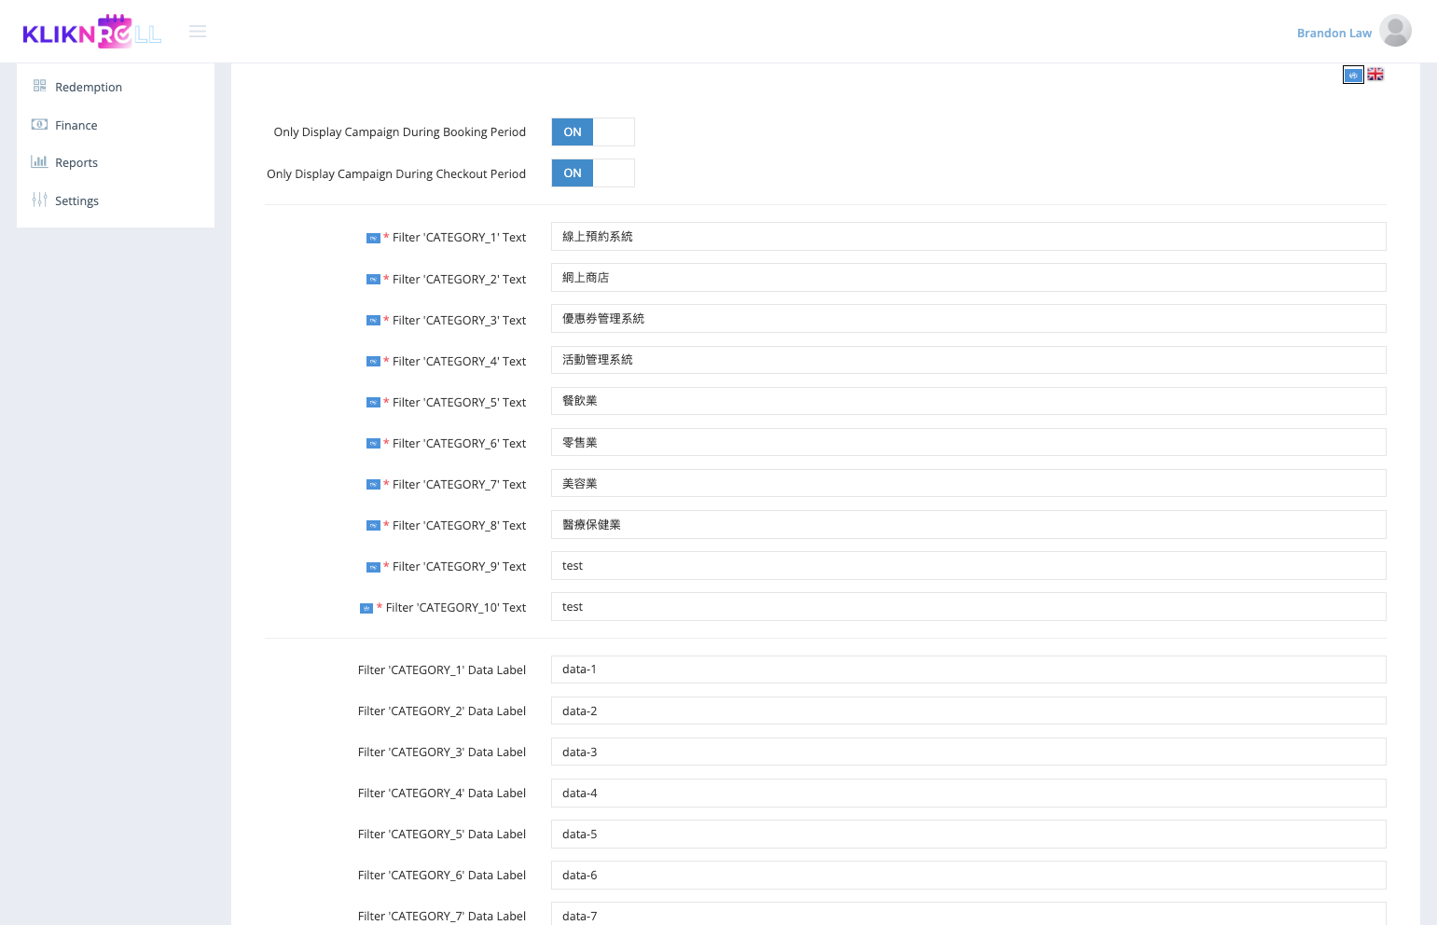The width and height of the screenshot is (1437, 925).
Task: Open the Finance menu item
Action: pos(76,125)
